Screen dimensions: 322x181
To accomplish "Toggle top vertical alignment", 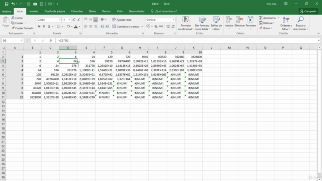I will (x=86, y=19).
